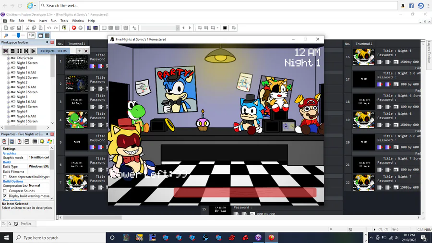Stop the running application in debugger
The width and height of the screenshot is (432, 243).
pyautogui.click(x=12, y=51)
